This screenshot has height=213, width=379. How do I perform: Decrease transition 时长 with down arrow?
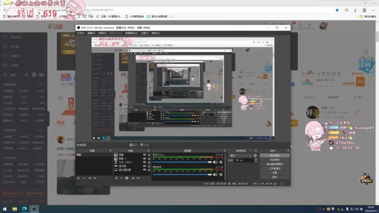click(256, 161)
